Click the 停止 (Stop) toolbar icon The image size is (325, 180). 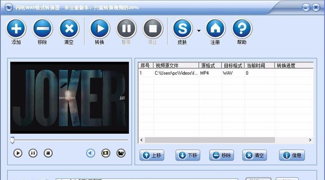[153, 28]
